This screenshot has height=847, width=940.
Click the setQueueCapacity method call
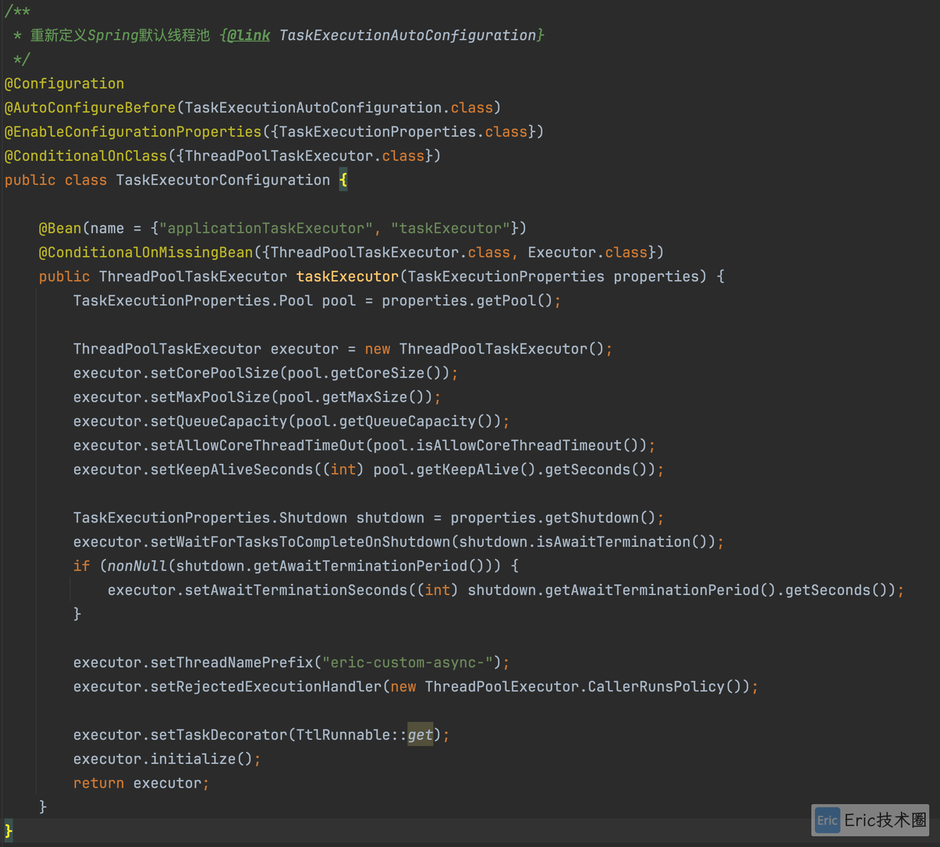tap(219, 422)
